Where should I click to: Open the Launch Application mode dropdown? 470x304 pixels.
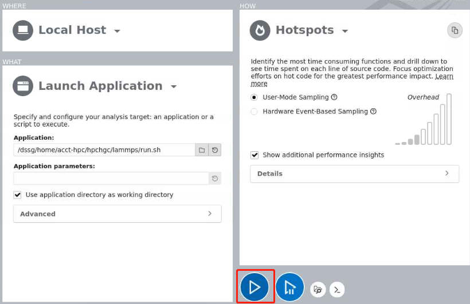point(174,86)
